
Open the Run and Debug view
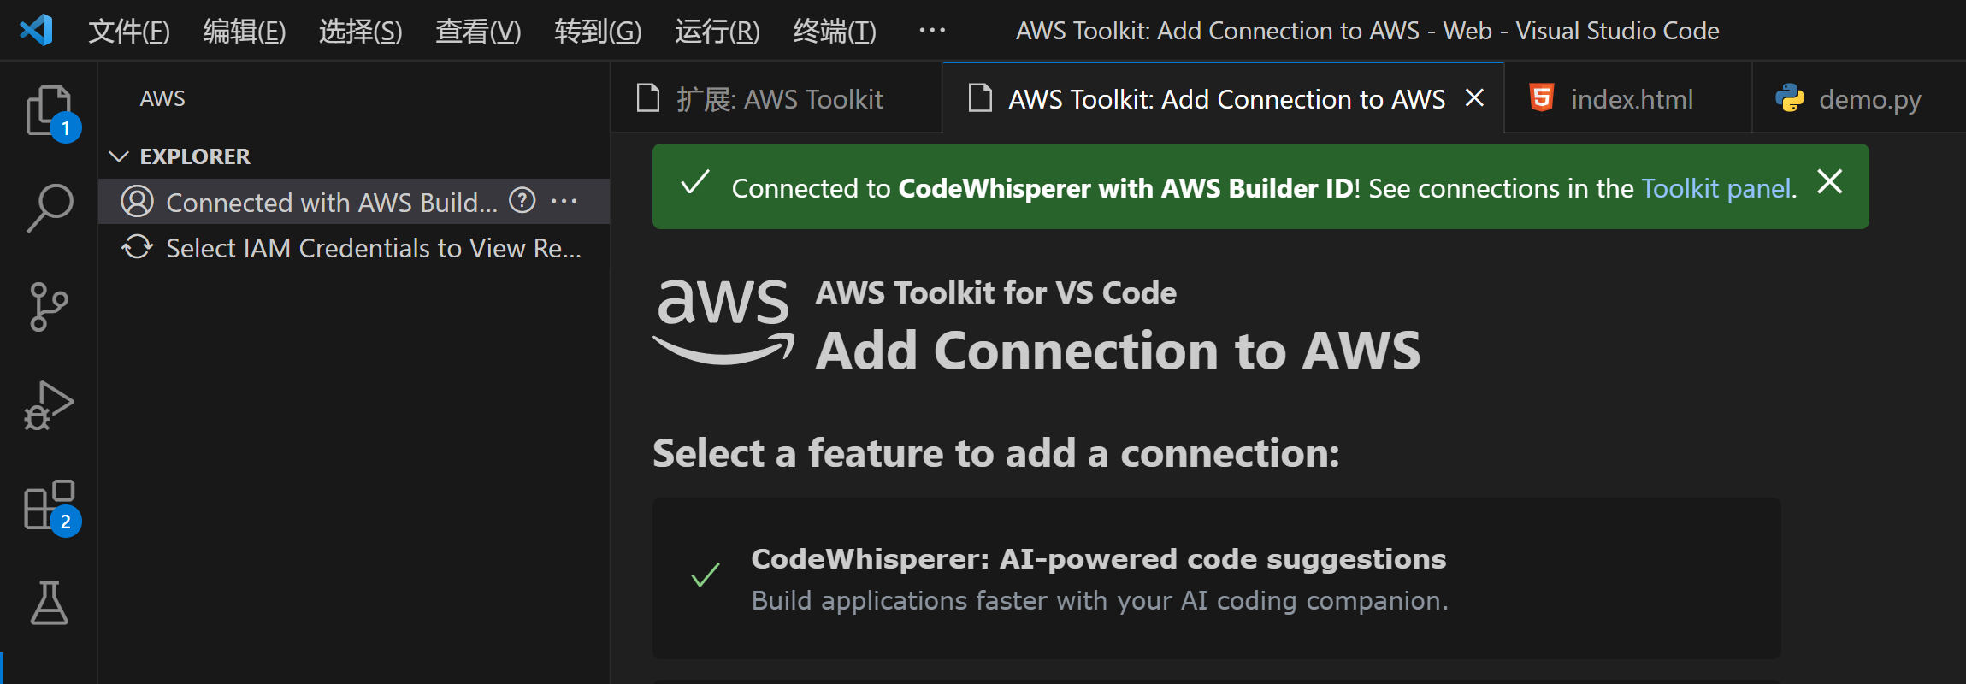49,405
